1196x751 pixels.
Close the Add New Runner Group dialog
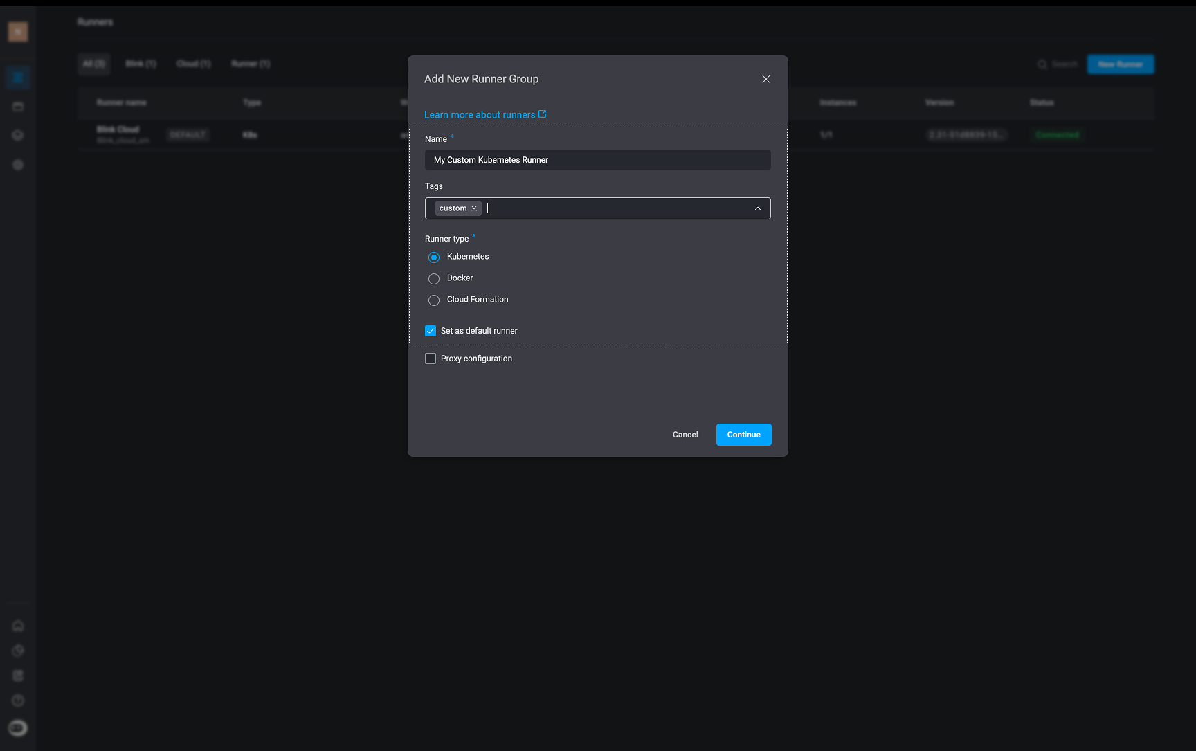[x=765, y=79]
